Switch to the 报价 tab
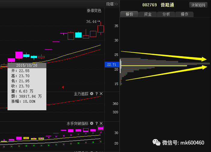Image resolution: width=211 pixels, height=152 pixels. coord(129,14)
